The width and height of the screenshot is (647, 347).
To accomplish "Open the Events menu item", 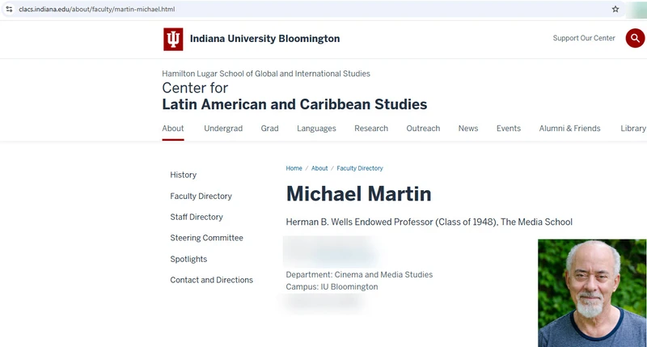I will click(x=509, y=129).
